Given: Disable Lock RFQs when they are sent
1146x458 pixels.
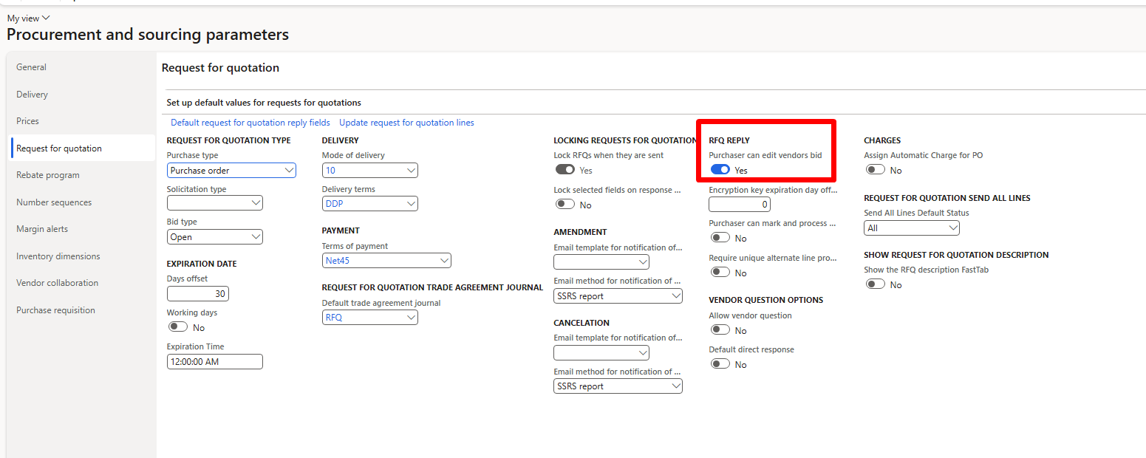Looking at the screenshot, I should [x=565, y=170].
